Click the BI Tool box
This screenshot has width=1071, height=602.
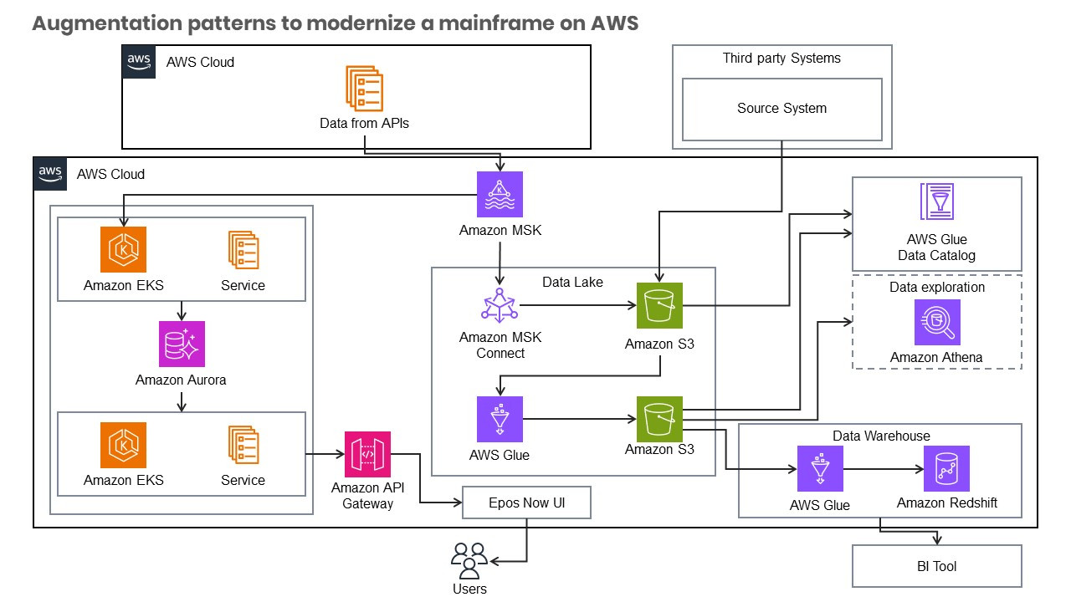[x=936, y=565]
